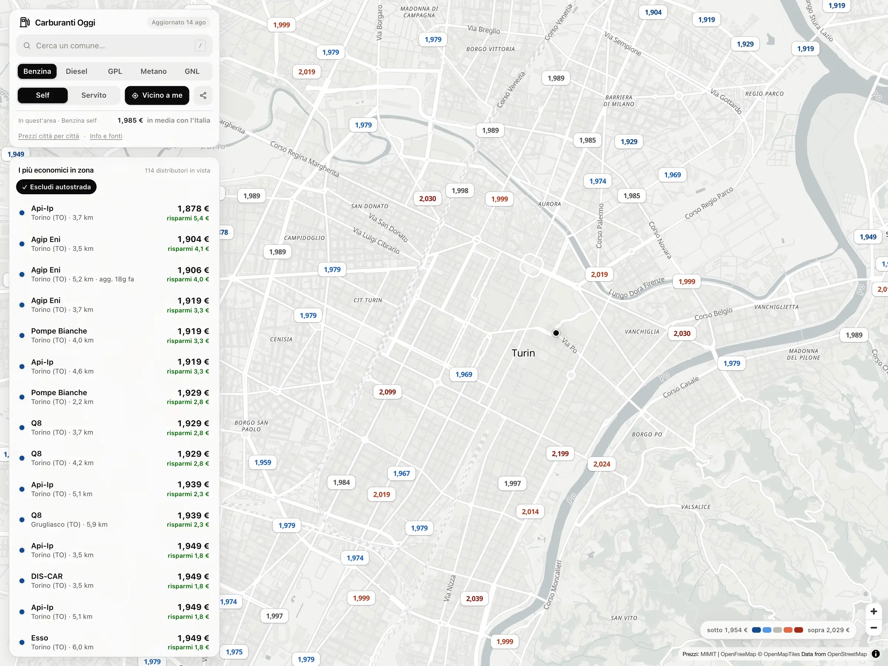Toggle the 'Escludi autostrada' filter
Screen dimensions: 888x666
pyautogui.click(x=56, y=187)
